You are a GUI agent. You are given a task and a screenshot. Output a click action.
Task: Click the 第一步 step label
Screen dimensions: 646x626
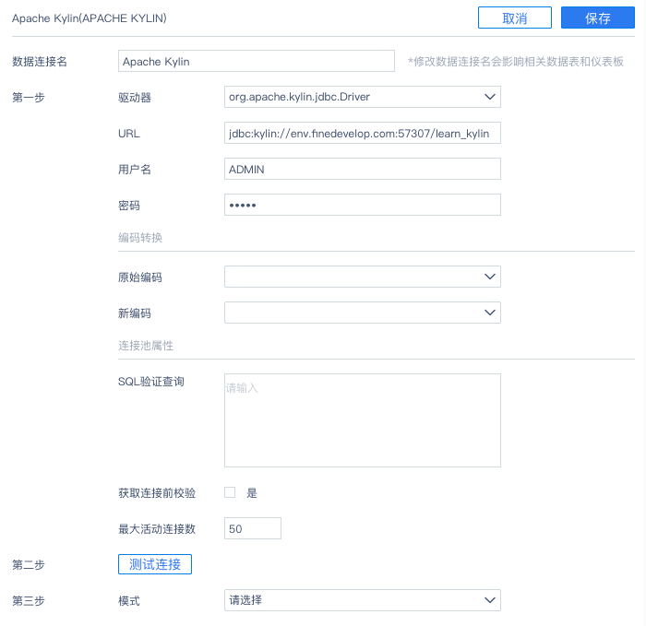[x=29, y=98]
